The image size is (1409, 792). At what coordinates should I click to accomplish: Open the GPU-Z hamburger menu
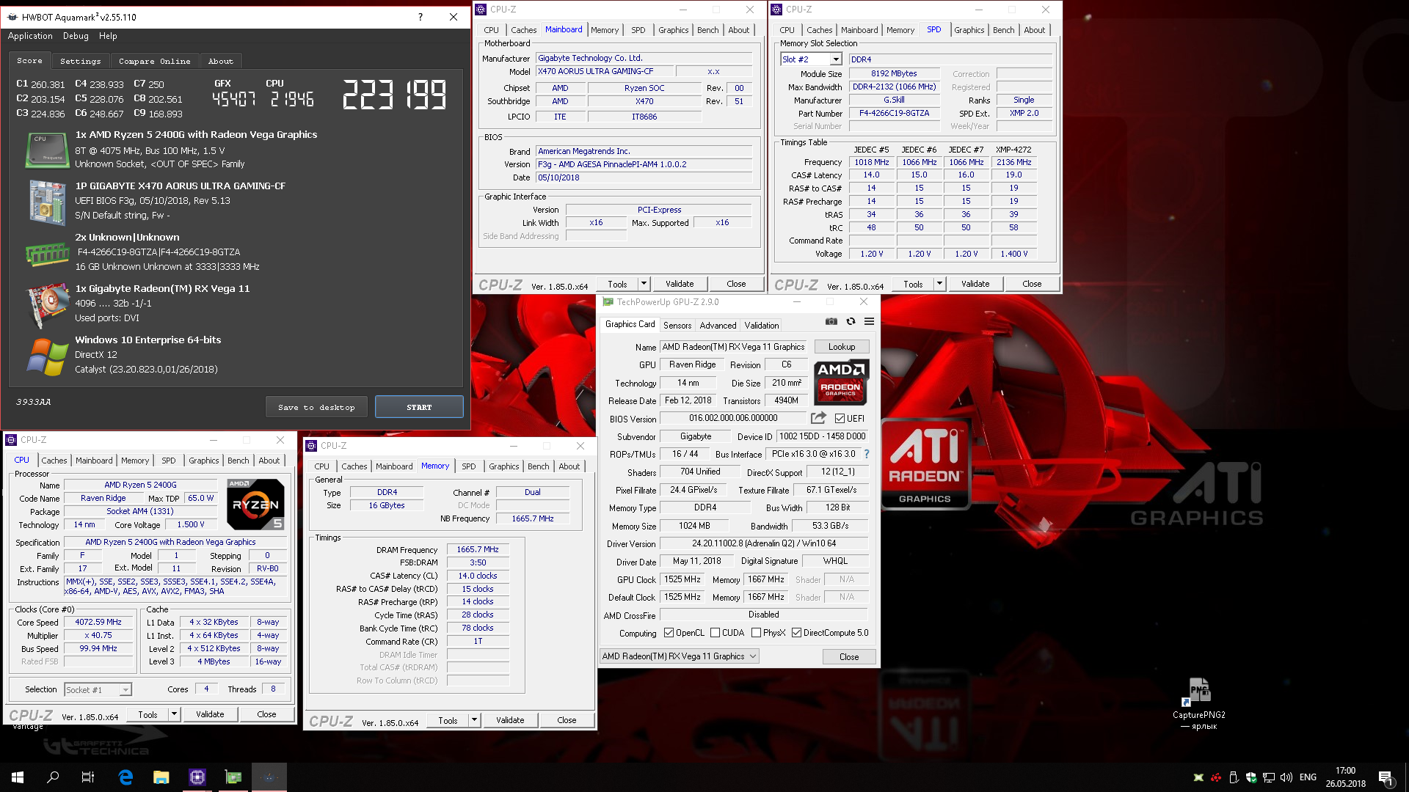(869, 321)
